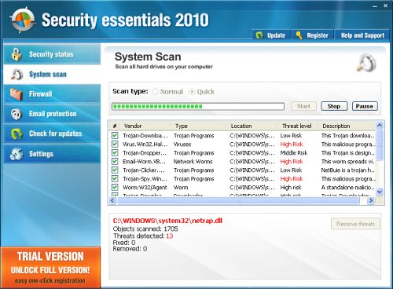Click the # column header
This screenshot has width=393, height=289.
point(115,126)
